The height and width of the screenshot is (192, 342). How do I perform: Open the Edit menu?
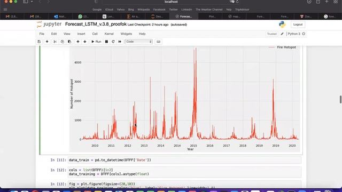[54, 34]
